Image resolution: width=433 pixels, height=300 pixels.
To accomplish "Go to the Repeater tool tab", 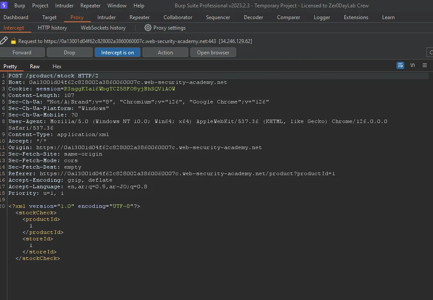I will click(x=140, y=17).
